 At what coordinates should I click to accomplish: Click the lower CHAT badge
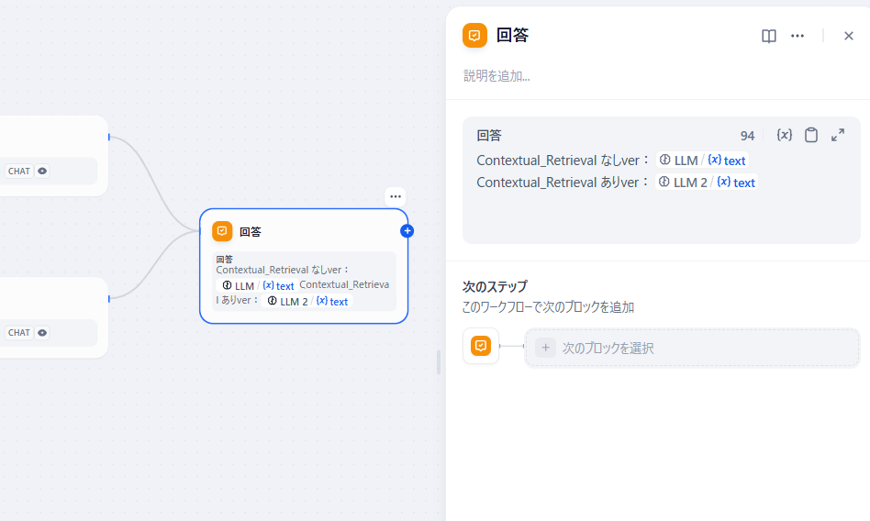coord(19,332)
